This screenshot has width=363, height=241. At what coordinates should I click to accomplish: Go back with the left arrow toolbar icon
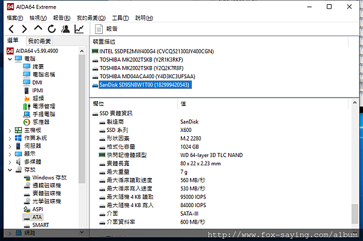point(11,29)
